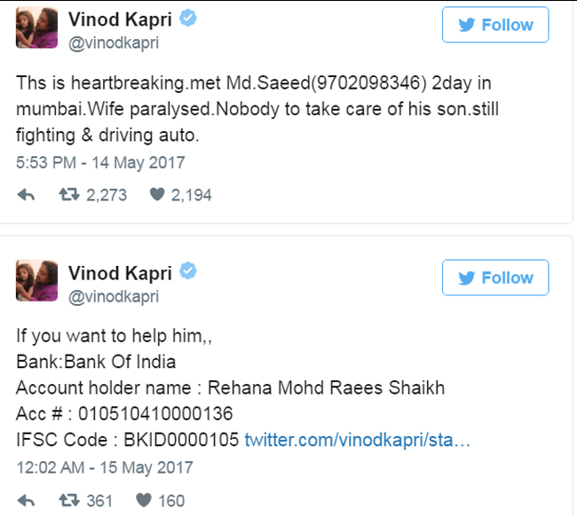Open the 5:53 PM - 14 May 2017 timestamp
The height and width of the screenshot is (516, 577).
pyautogui.click(x=100, y=162)
